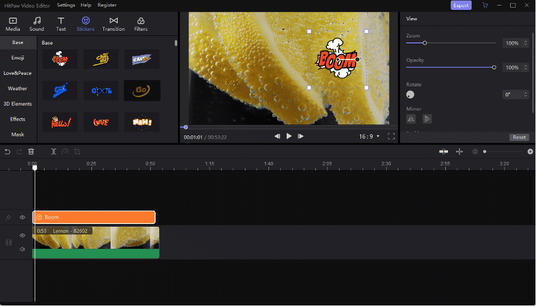The image size is (536, 306).
Task: Click the timeline playhead marker
Action: pos(35,168)
